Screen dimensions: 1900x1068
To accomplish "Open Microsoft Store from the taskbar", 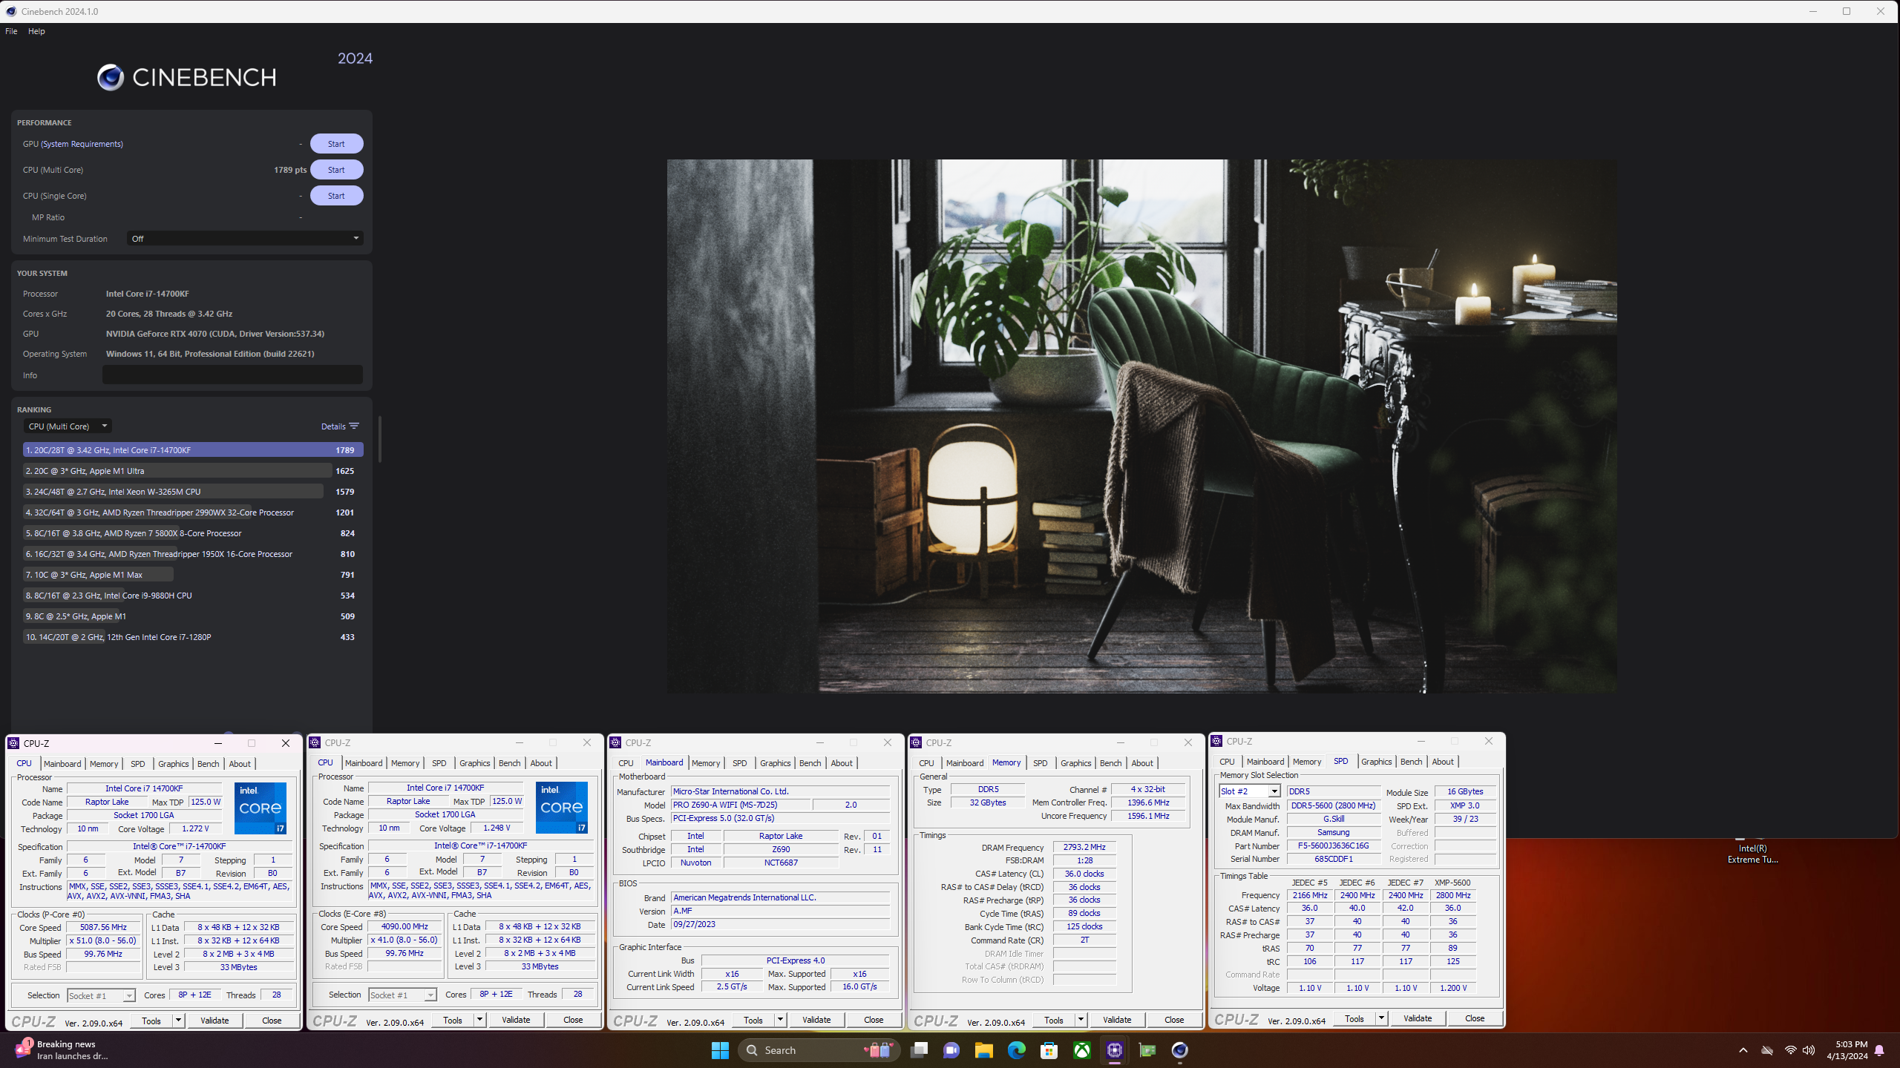I will 1049,1050.
